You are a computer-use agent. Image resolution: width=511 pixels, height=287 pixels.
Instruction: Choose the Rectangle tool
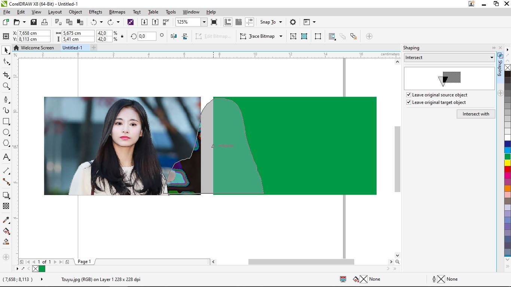click(x=6, y=121)
